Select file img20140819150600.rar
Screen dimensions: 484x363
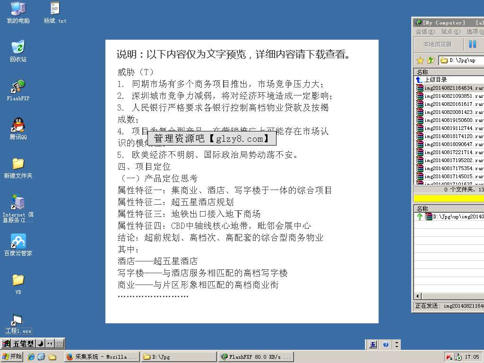click(449, 120)
